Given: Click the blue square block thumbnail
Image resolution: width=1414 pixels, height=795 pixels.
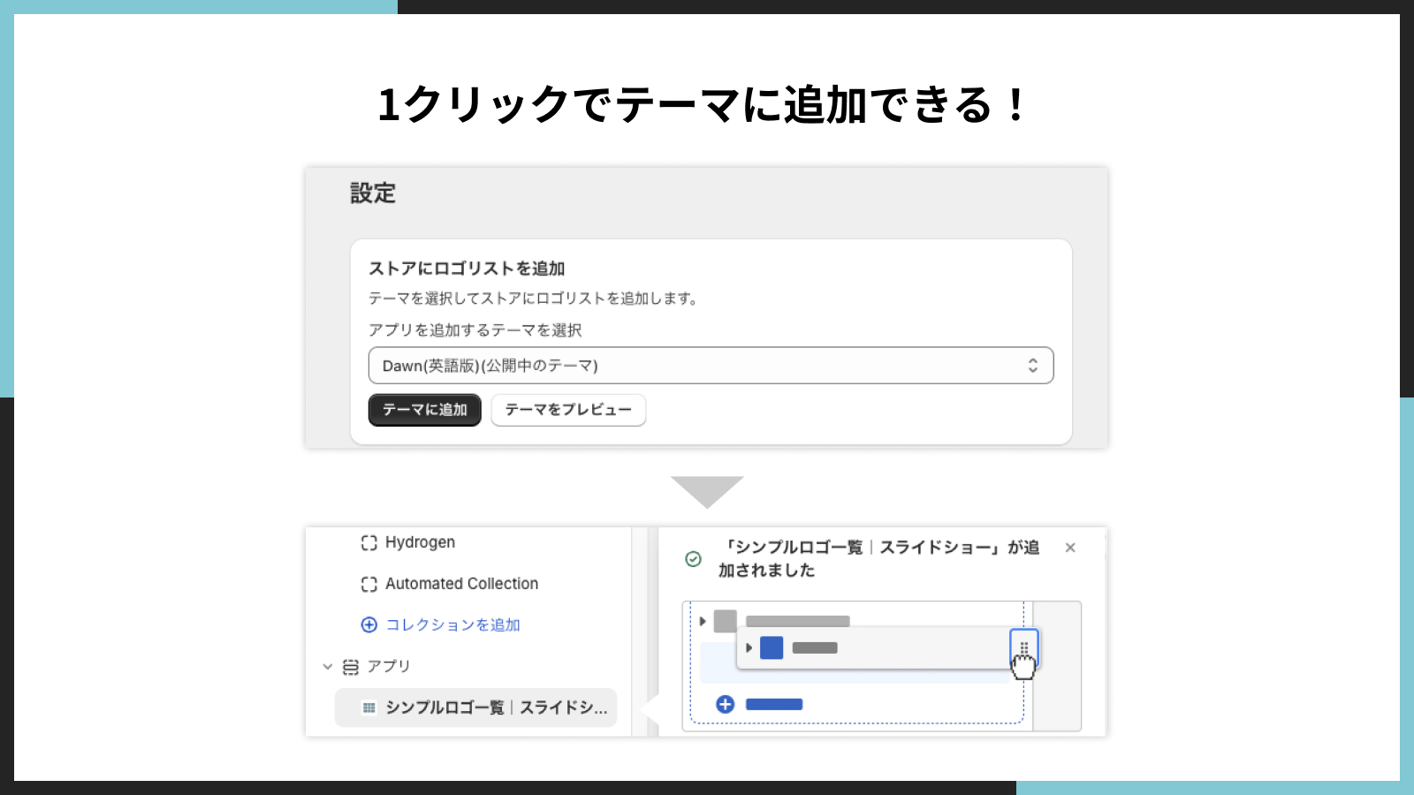Looking at the screenshot, I should tap(772, 647).
